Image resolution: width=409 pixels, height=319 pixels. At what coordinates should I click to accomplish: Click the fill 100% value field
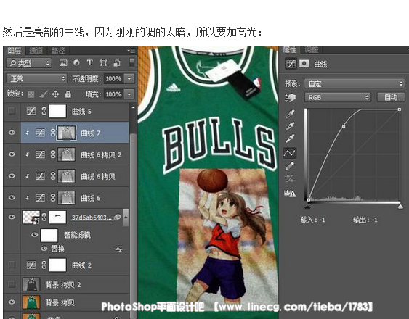[x=114, y=94]
